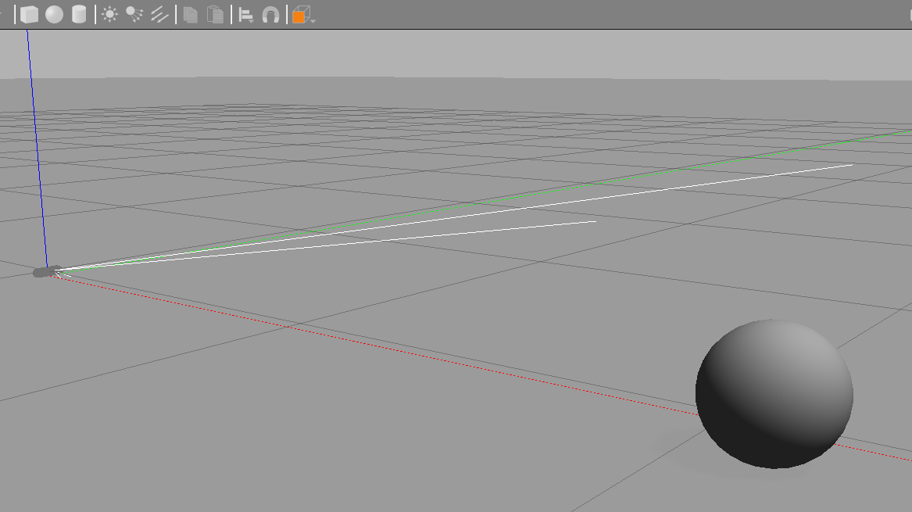The image size is (912, 512).
Task: Open the orange cube view angle dropdown
Action: pos(303,15)
